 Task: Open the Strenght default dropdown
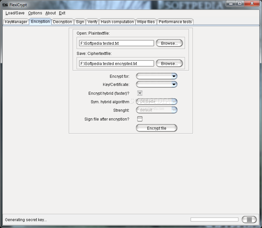(157, 110)
